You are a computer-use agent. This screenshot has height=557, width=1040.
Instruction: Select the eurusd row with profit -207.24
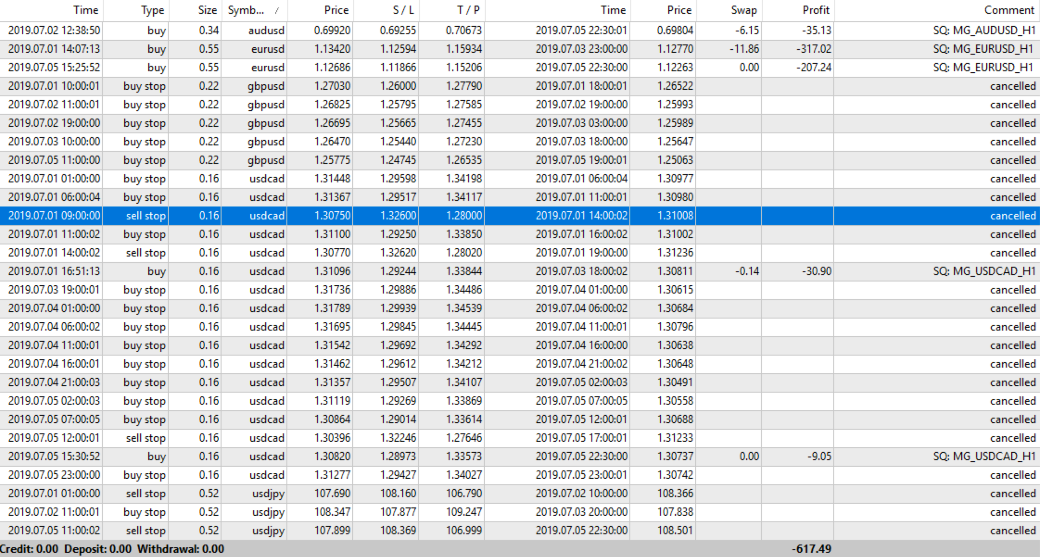pos(267,68)
